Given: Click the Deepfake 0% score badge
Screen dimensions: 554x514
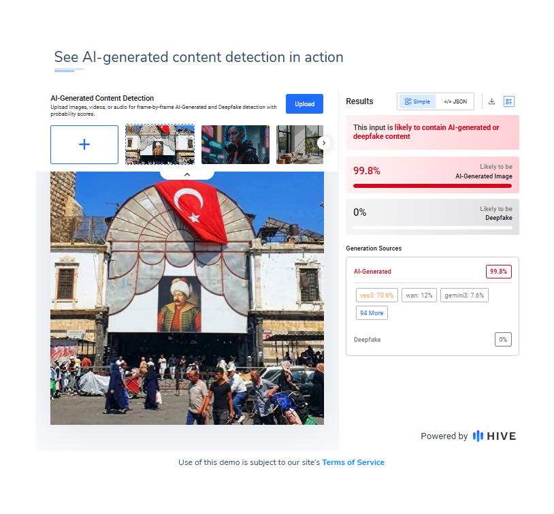Looking at the screenshot, I should point(503,339).
